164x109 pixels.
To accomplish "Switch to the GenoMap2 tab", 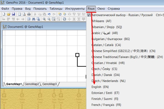I will [32, 84].
